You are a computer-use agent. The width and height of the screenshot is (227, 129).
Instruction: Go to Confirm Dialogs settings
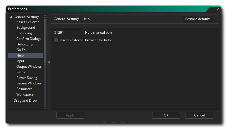[29, 39]
